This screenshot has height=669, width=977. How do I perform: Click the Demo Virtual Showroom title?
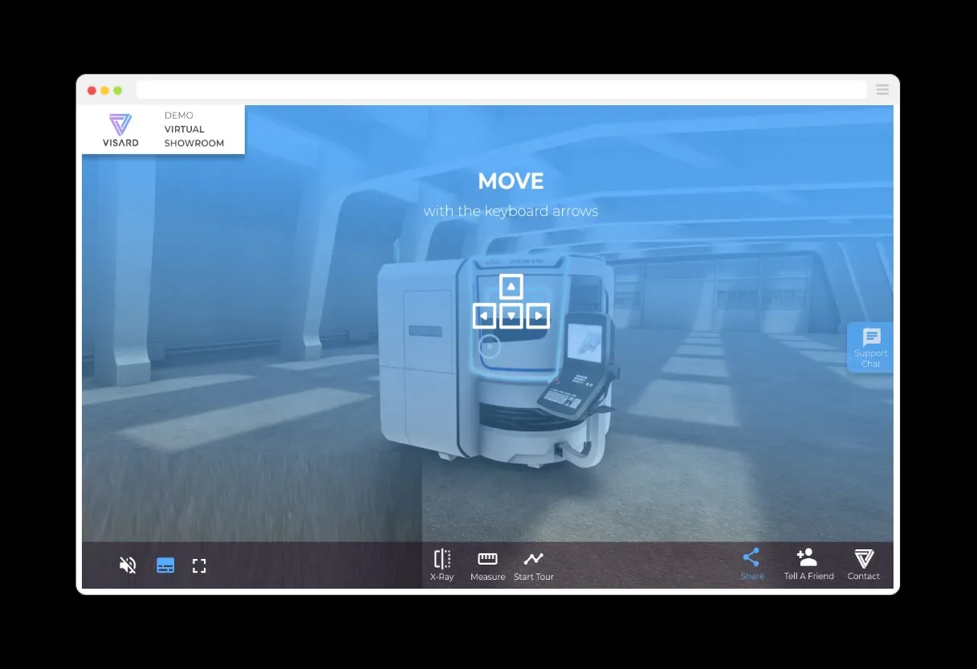(x=193, y=129)
